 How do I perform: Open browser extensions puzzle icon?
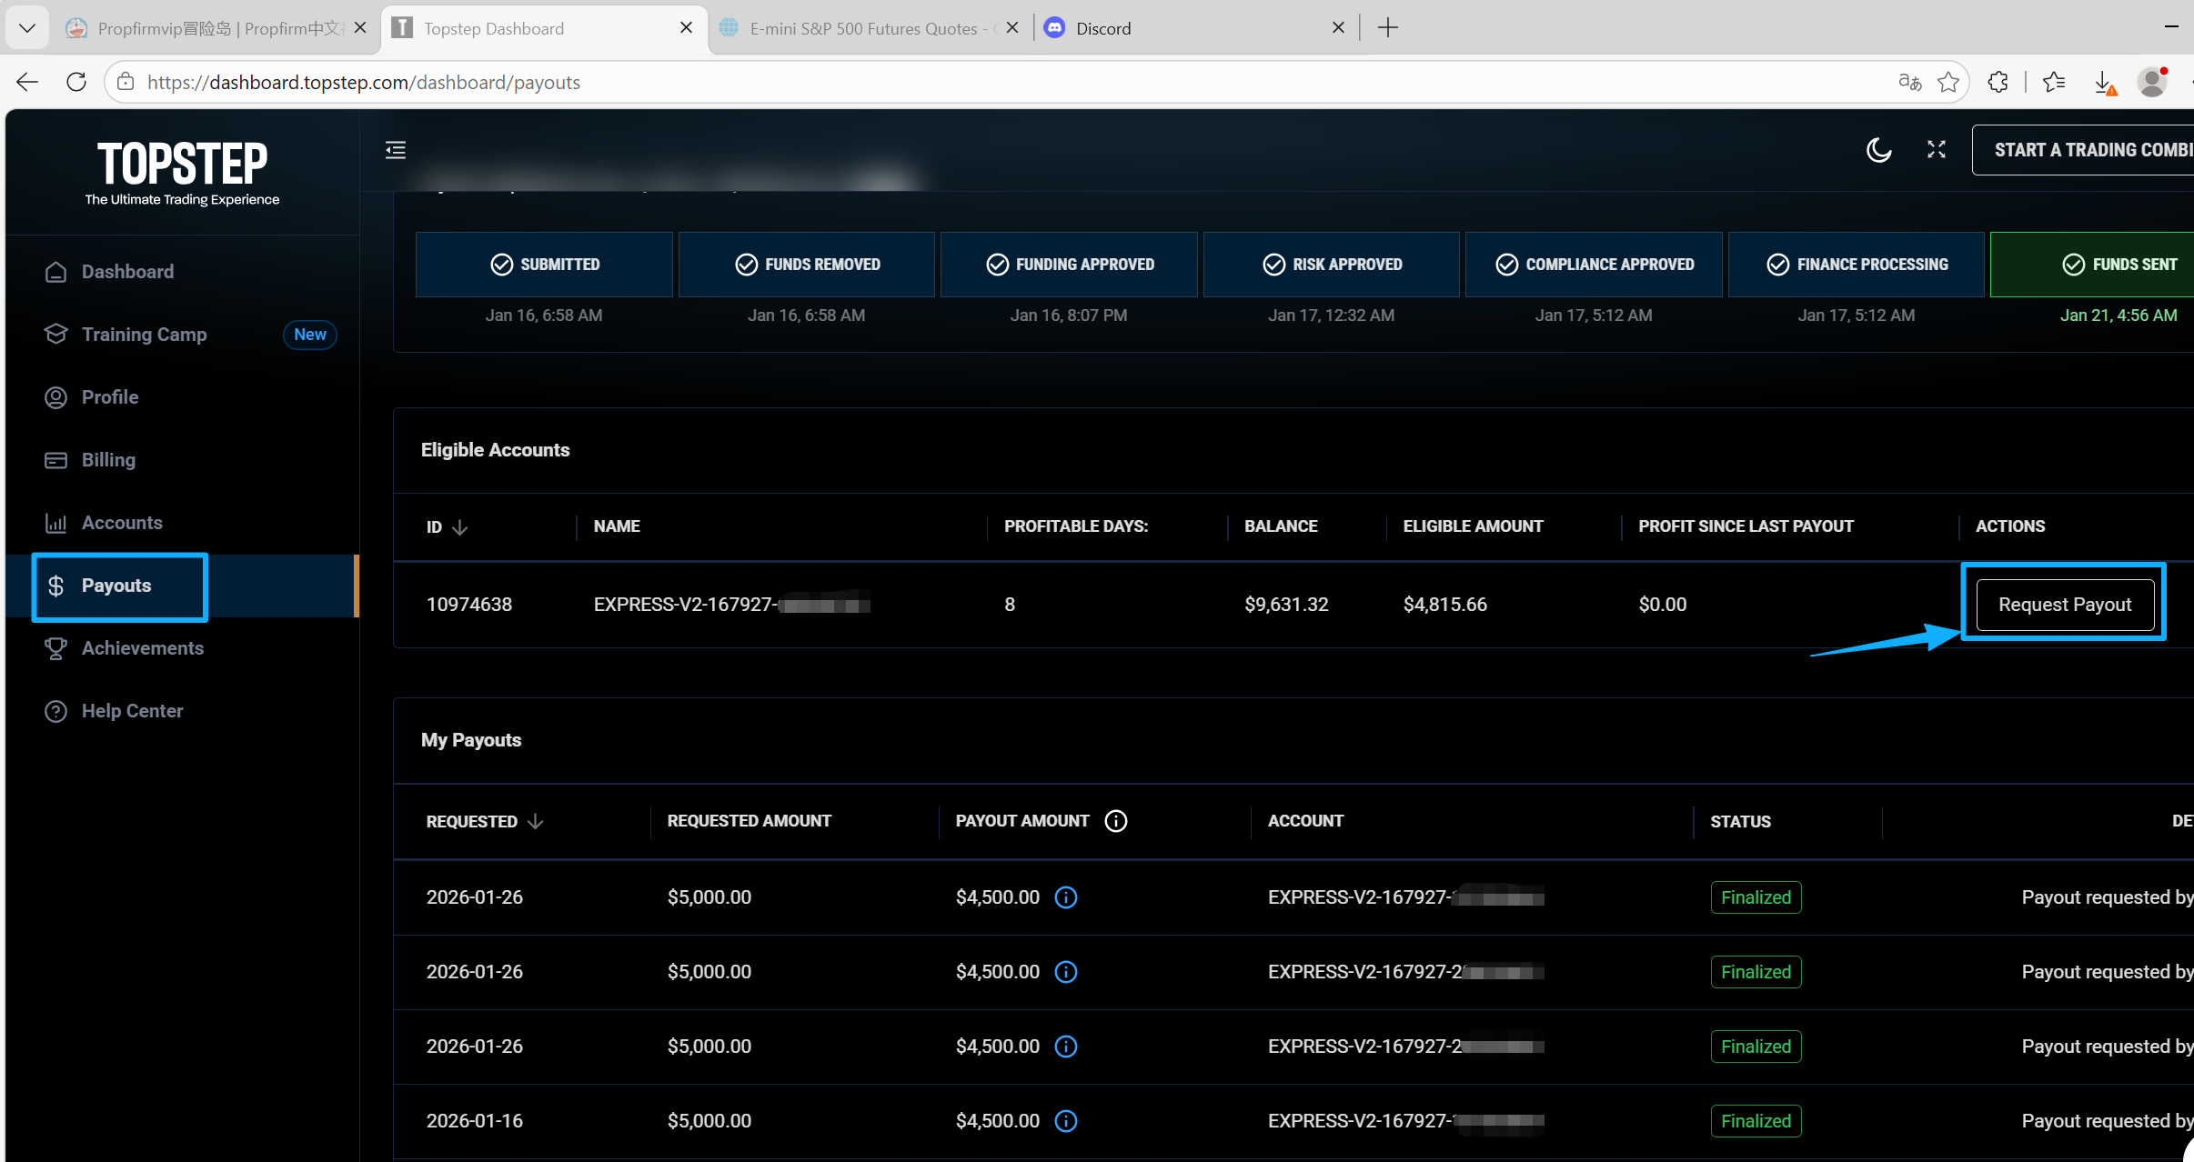tap(1998, 82)
